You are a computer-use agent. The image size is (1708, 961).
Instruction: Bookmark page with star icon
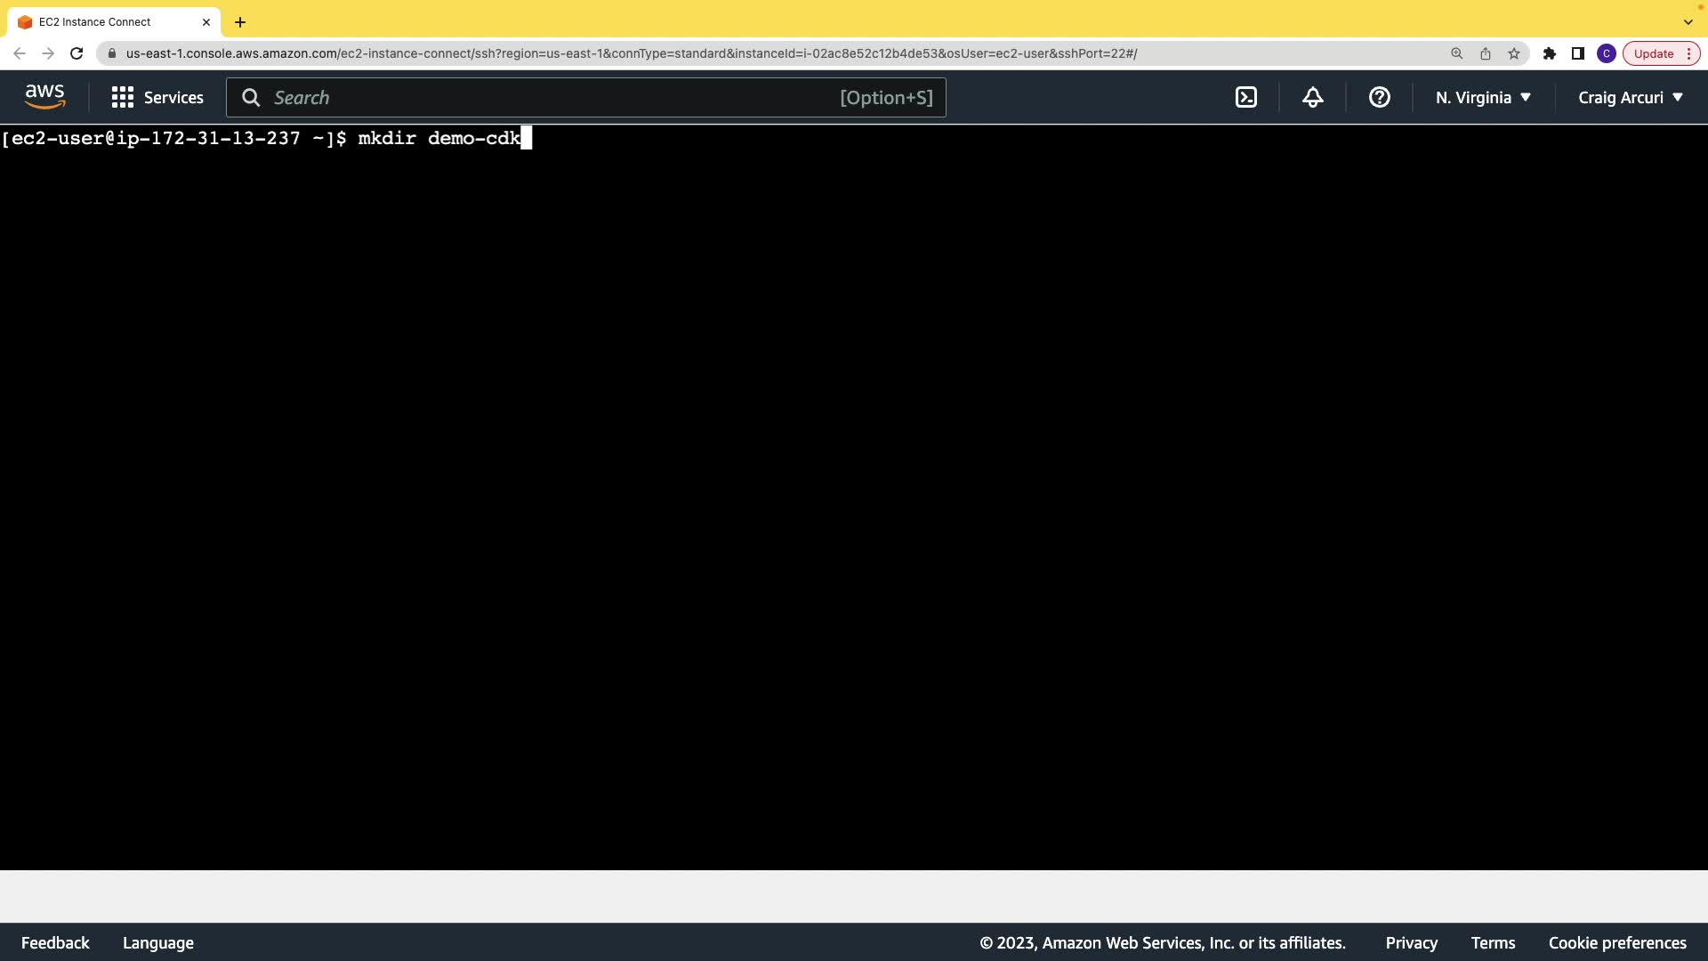tap(1514, 53)
